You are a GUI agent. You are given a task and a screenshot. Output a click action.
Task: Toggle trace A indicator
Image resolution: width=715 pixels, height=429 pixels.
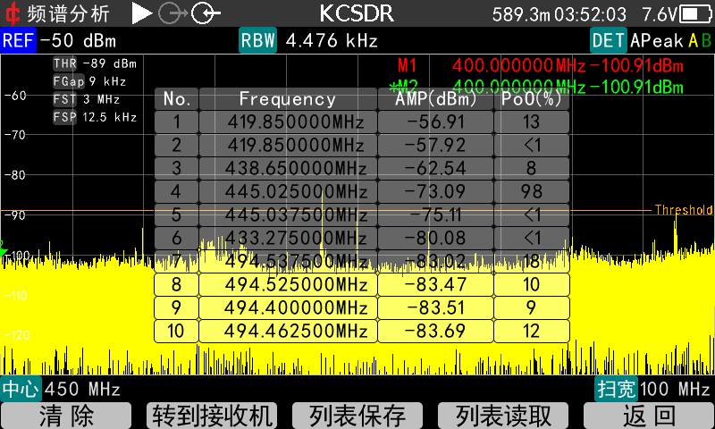coord(694,41)
